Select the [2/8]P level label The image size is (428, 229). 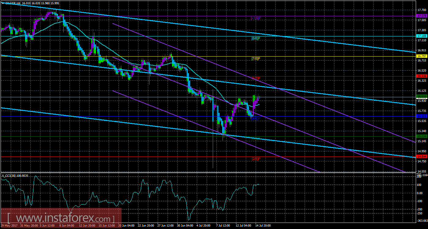[x=256, y=159]
